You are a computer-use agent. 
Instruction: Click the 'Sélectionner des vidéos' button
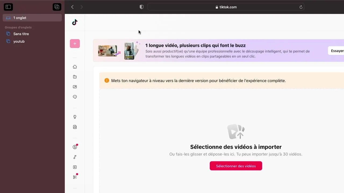pos(236,166)
